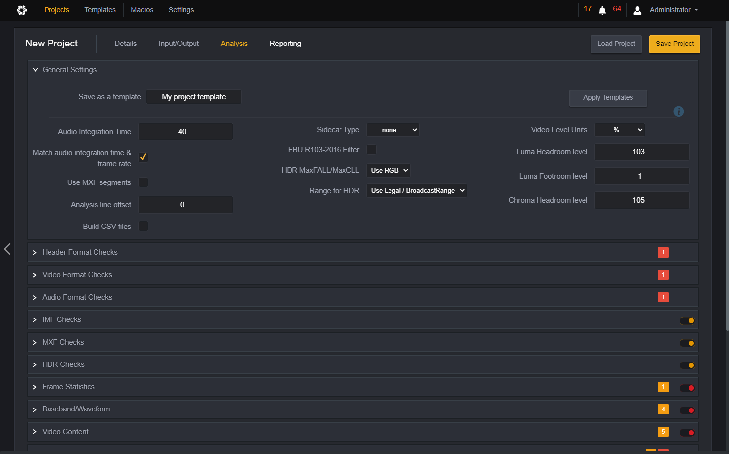The image size is (729, 454).
Task: Click the Audio Integration Time field
Action: [186, 132]
